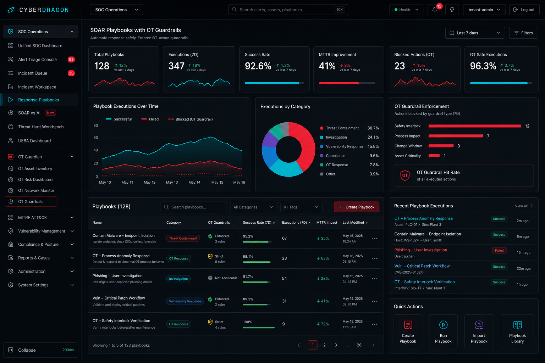Open Playbook Library quick action
545x363 pixels.
click(517, 331)
